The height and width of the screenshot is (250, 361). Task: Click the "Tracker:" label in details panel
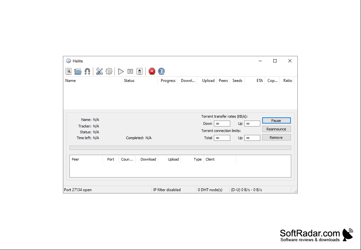coord(85,126)
